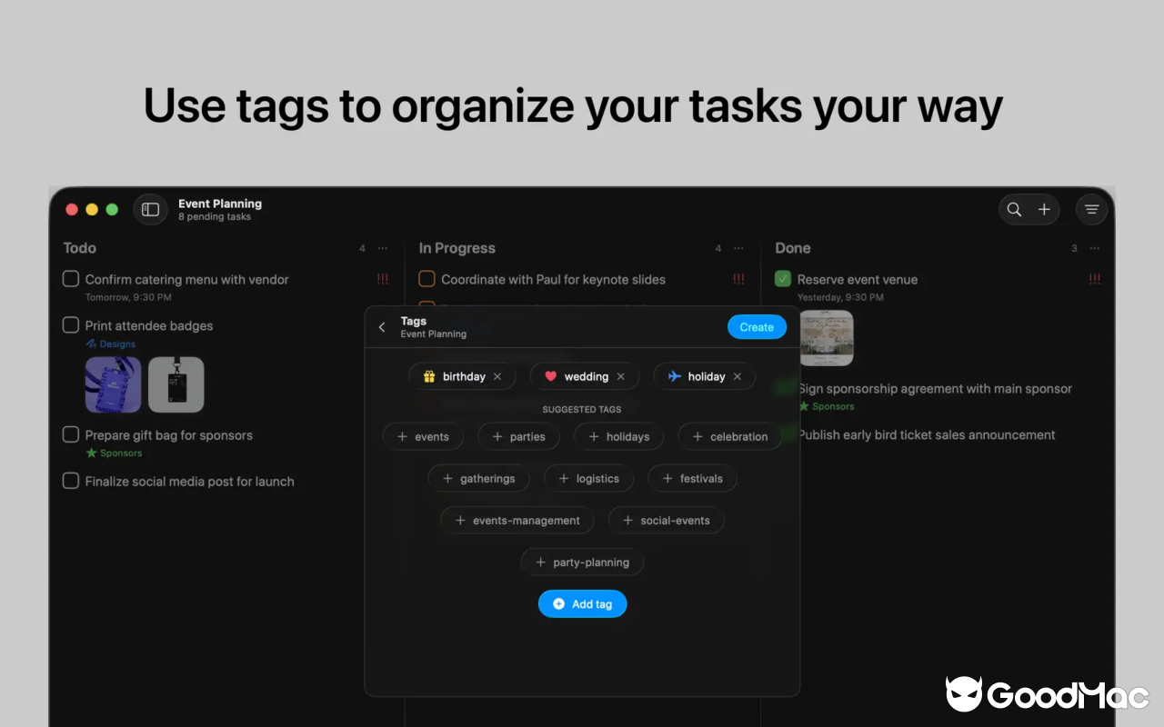The height and width of the screenshot is (727, 1164).
Task: Remove the wedding tag with its X
Action: click(x=620, y=376)
